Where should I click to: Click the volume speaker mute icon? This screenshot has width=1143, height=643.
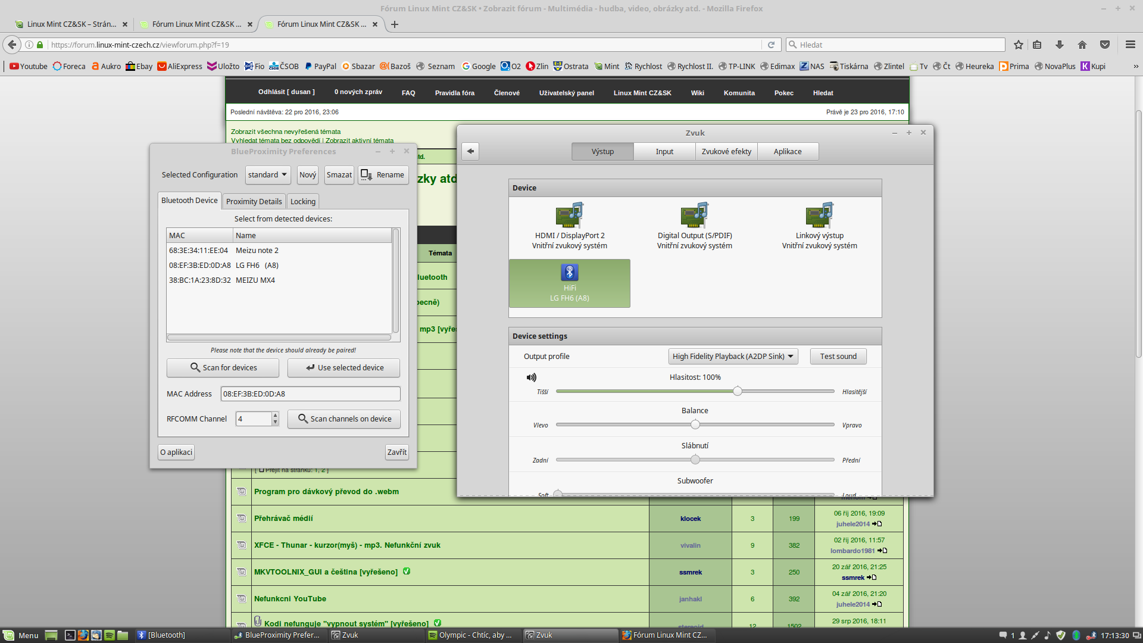point(531,377)
